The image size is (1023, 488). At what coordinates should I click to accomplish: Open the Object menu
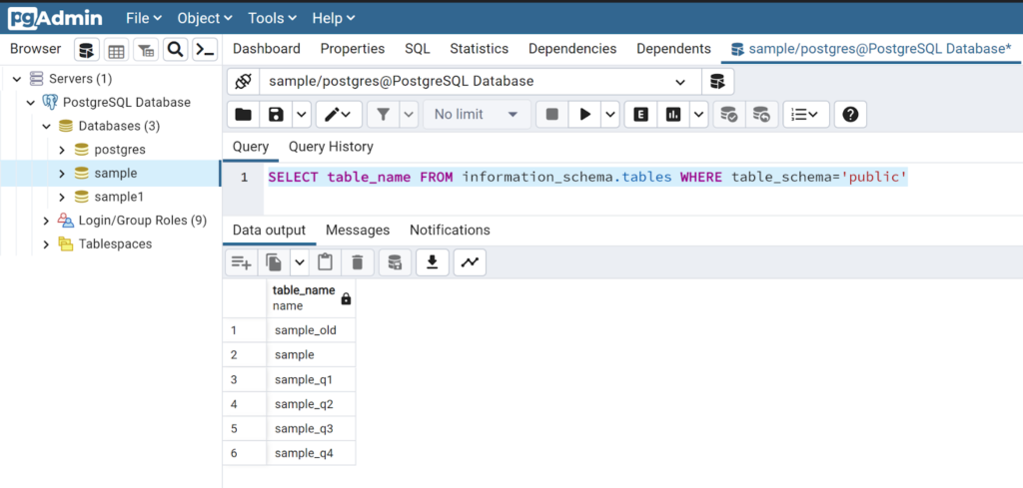pyautogui.click(x=204, y=18)
